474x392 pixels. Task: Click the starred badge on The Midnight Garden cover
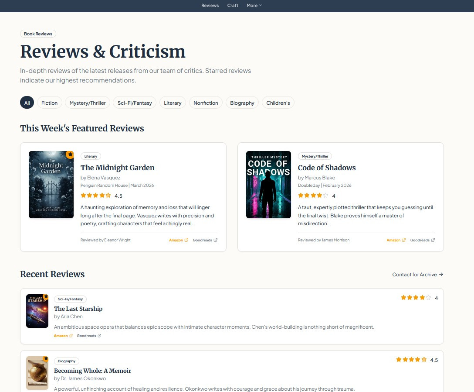click(70, 155)
